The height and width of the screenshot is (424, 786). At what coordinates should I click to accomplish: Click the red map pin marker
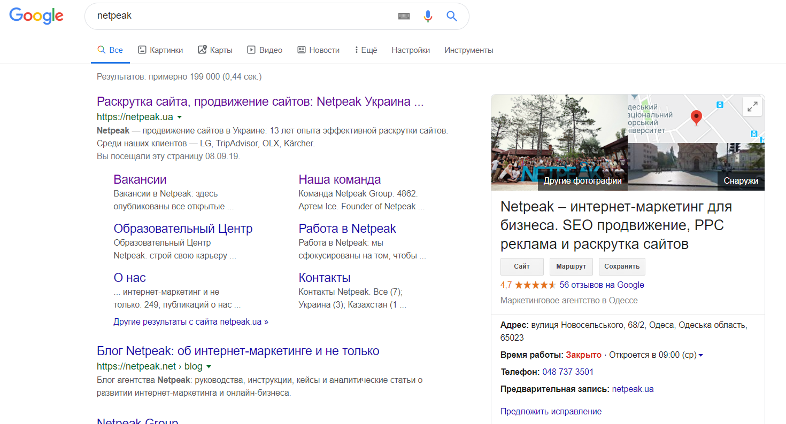[696, 117]
